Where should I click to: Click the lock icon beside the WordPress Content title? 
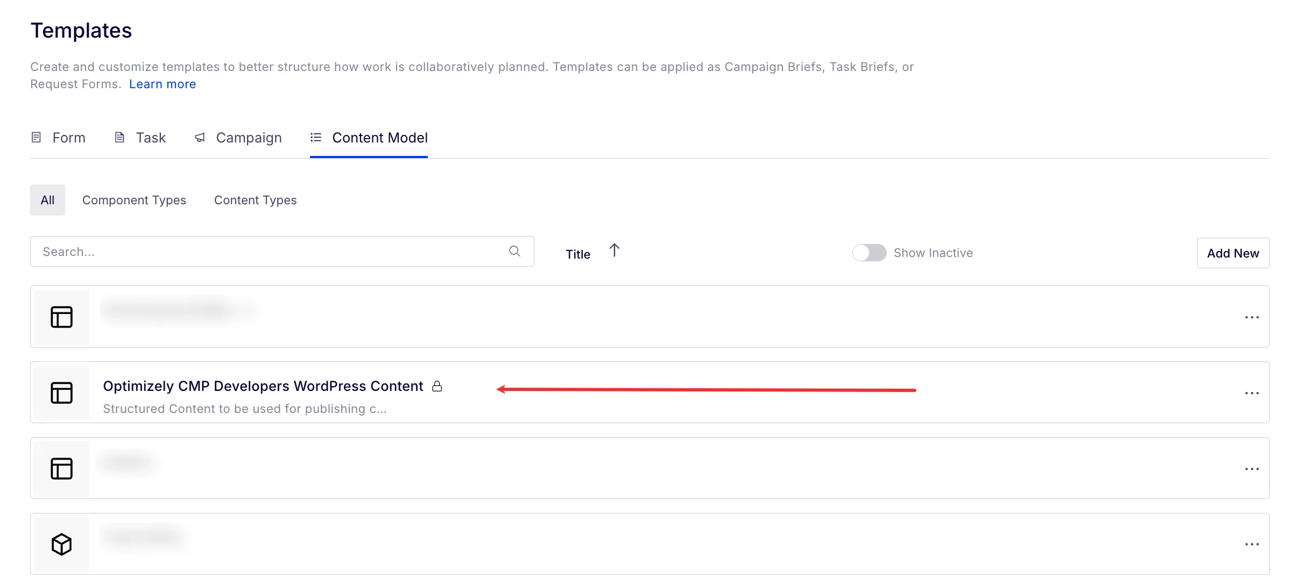pos(437,386)
